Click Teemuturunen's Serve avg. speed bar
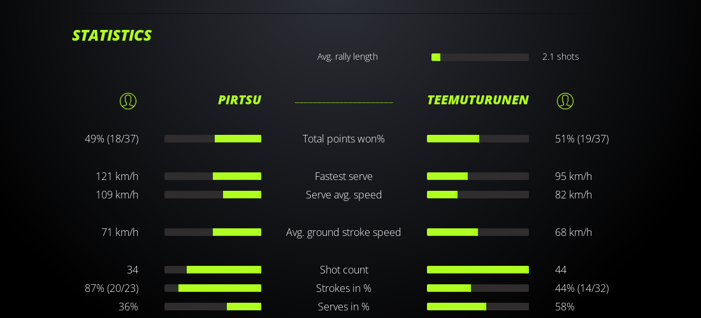 (x=478, y=195)
